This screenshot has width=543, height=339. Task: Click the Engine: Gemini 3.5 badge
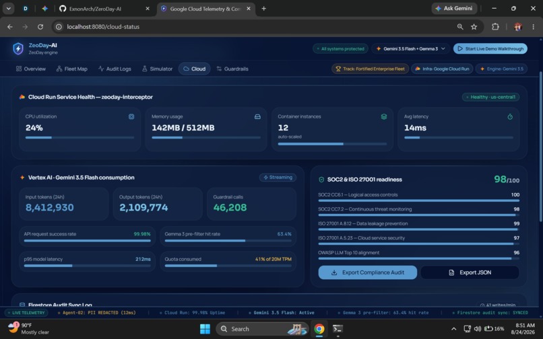501,69
